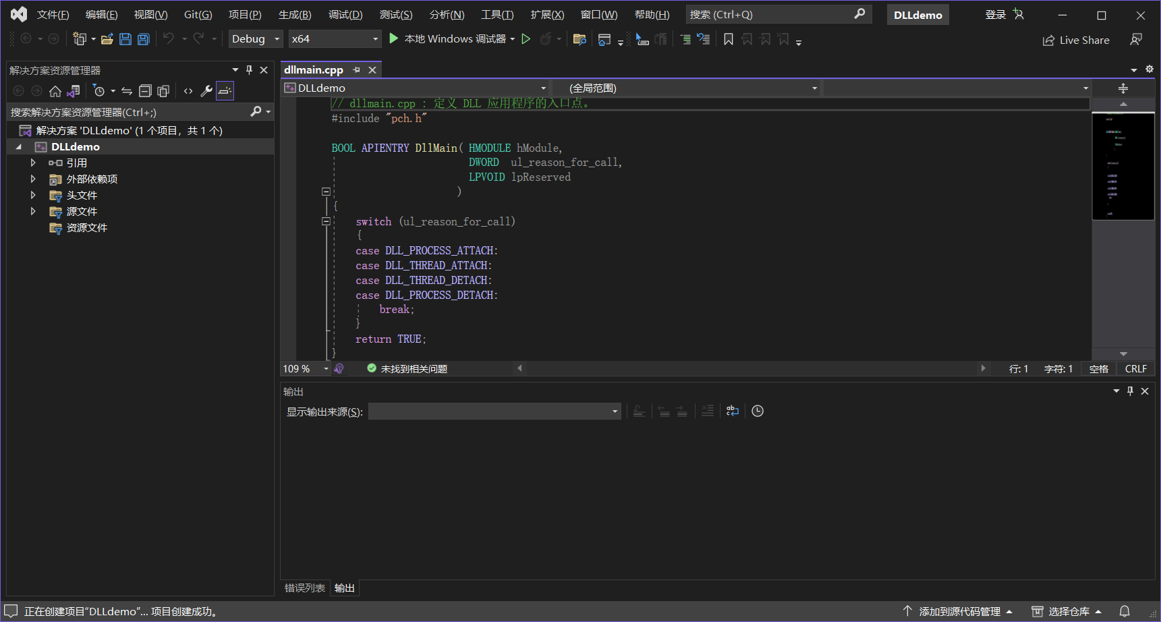The image size is (1161, 622).
Task: Expand the 源文件 source files folder
Action: pyautogui.click(x=32, y=211)
